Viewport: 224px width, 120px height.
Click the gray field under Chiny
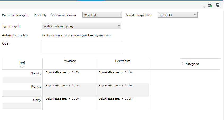[x=22, y=106]
